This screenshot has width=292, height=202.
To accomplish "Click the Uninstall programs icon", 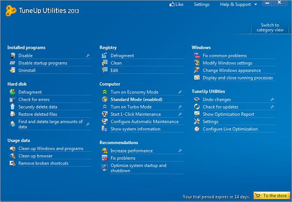I will (x=13, y=70).
